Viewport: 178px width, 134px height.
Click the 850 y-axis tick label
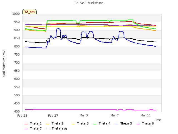pos(17,38)
